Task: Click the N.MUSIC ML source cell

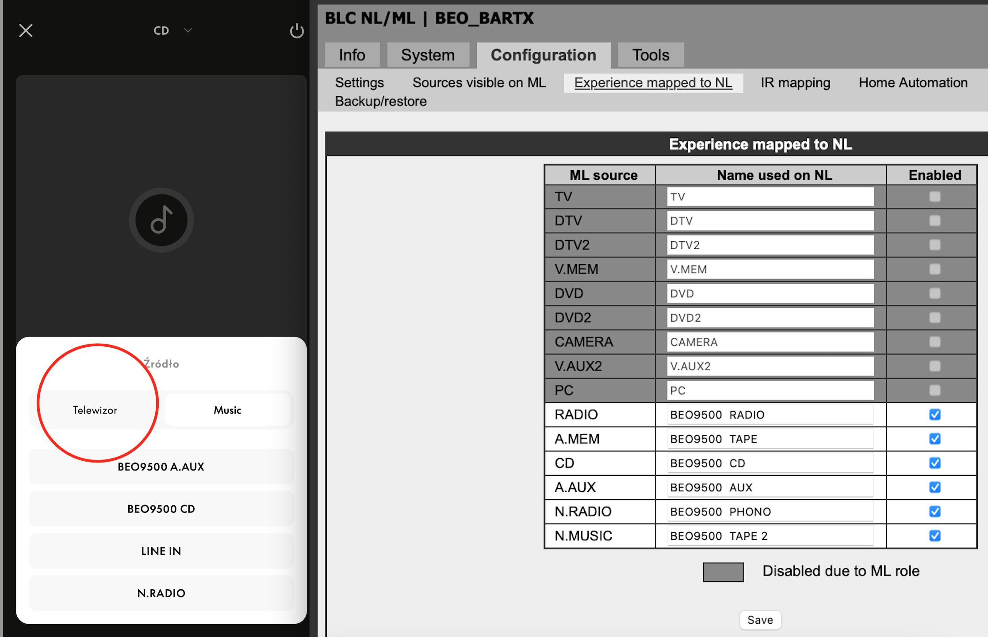Action: tap(600, 536)
